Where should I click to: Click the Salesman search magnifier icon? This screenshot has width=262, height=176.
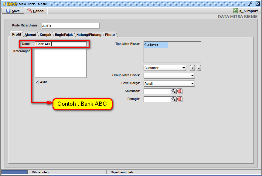click(x=174, y=91)
